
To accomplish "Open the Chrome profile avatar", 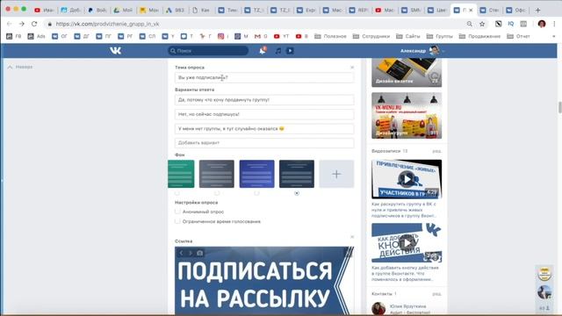I will tap(542, 24).
